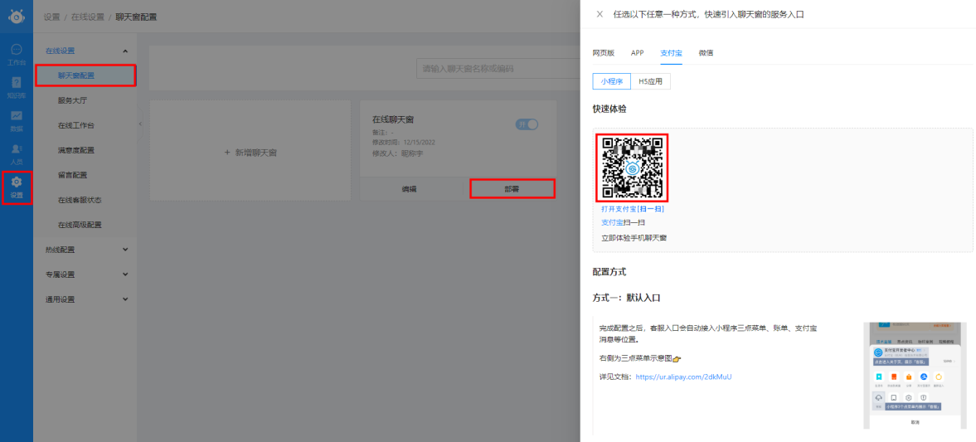Select 留言配置 in the settings menu
The height and width of the screenshot is (442, 976).
coord(86,175)
